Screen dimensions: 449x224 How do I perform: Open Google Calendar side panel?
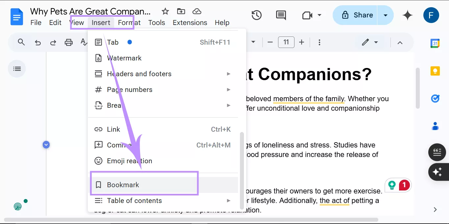[435, 43]
